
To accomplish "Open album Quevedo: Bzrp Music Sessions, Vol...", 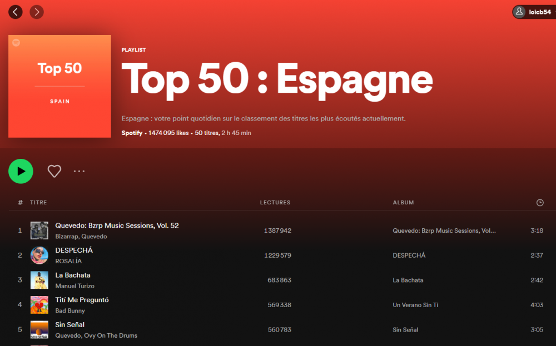I will coord(444,230).
